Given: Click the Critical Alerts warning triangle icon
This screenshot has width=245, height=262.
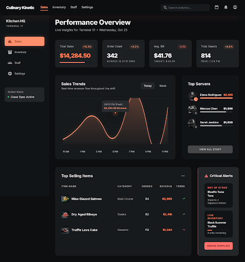Looking at the screenshot, I should tap(206, 176).
